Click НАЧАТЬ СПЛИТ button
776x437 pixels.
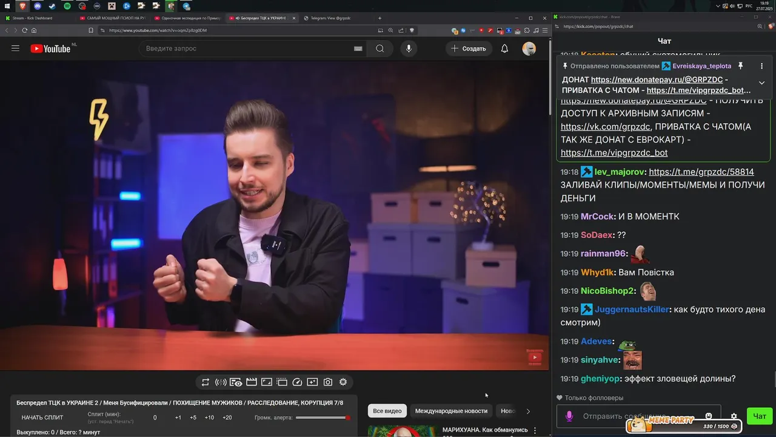coord(42,418)
